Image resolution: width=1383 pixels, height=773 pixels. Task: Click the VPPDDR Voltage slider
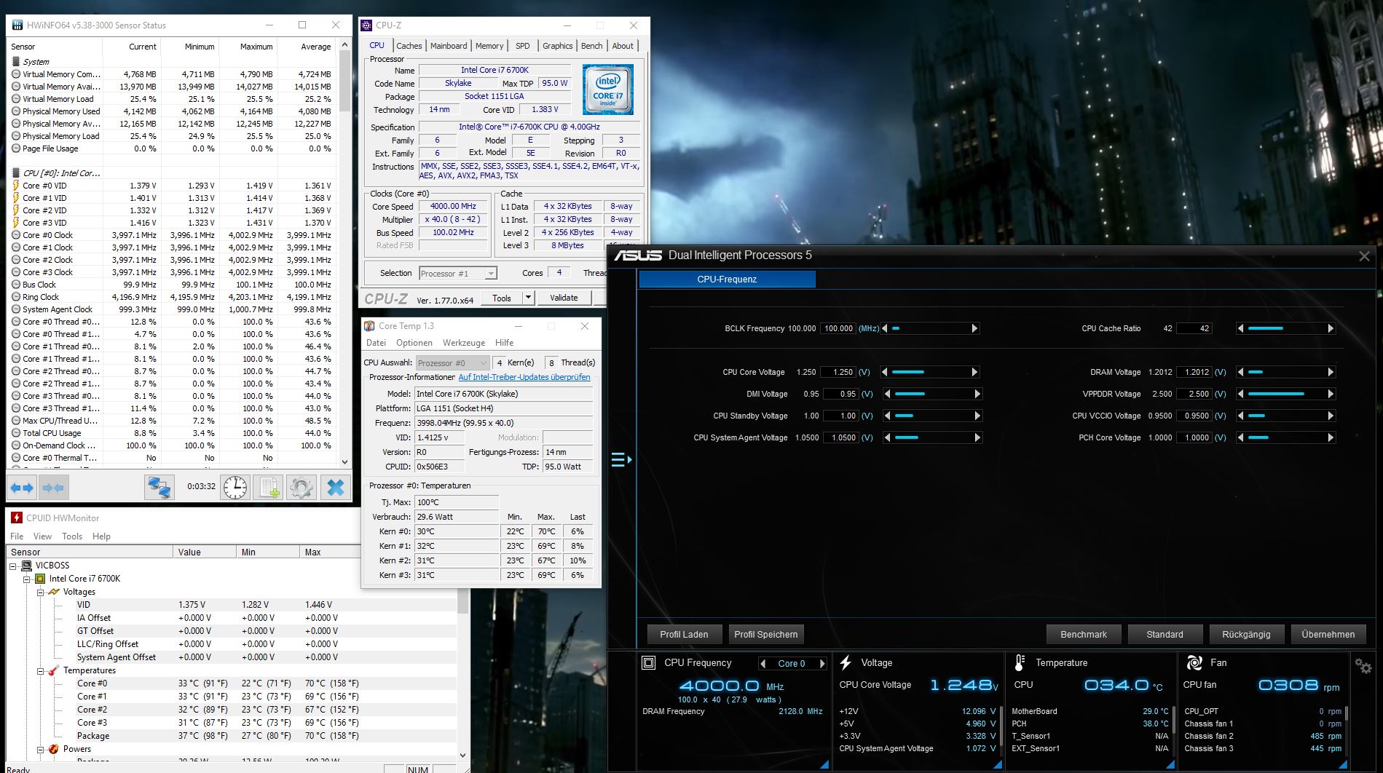click(1285, 394)
